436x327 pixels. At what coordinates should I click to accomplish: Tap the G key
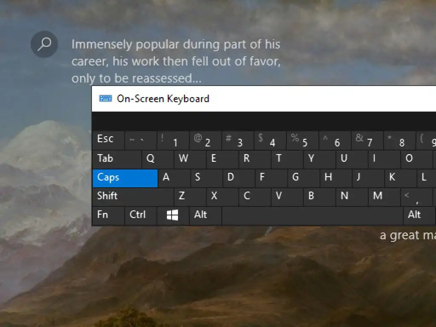(303, 178)
